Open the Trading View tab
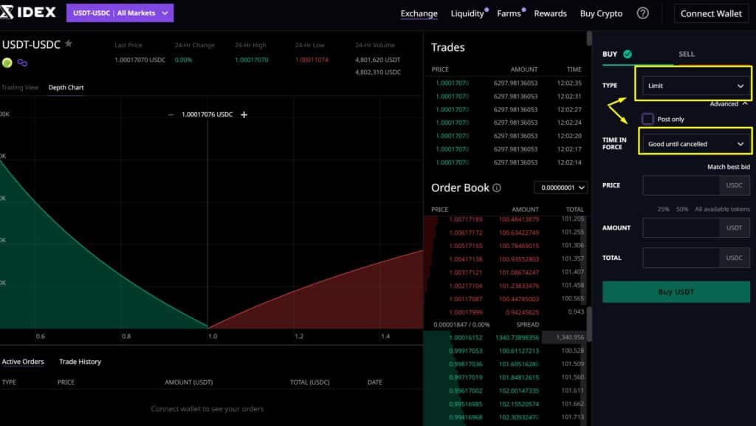 click(x=19, y=88)
